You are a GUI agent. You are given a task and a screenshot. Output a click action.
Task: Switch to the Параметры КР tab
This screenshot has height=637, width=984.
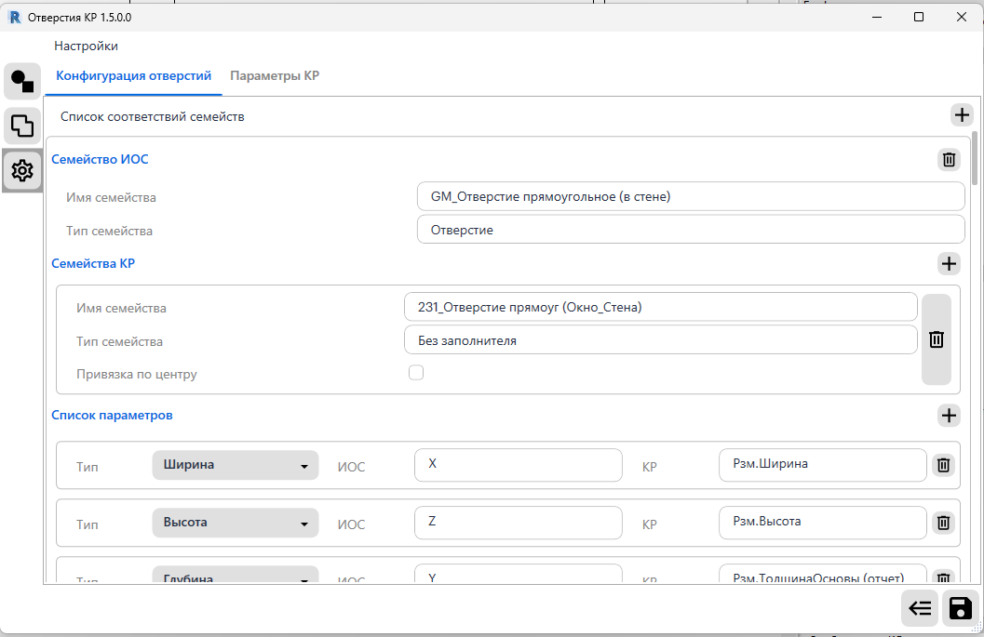coord(275,76)
